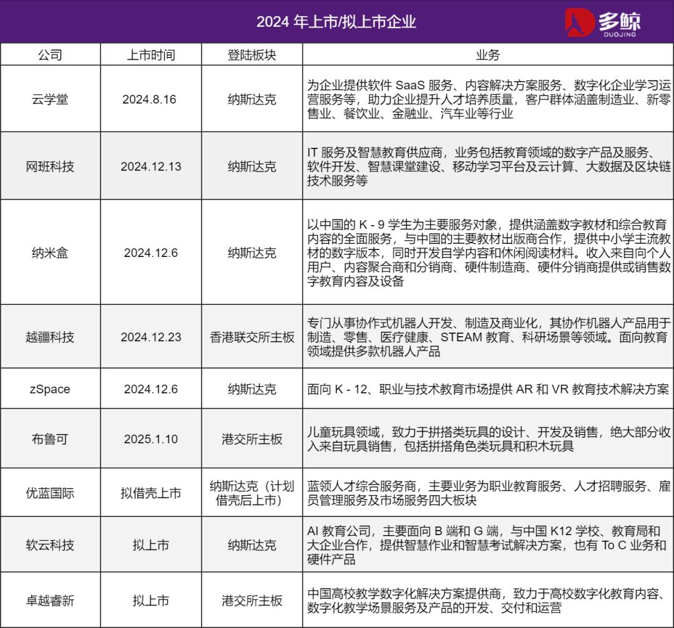Click the K - 9 学生 business description

pyautogui.click(x=489, y=253)
